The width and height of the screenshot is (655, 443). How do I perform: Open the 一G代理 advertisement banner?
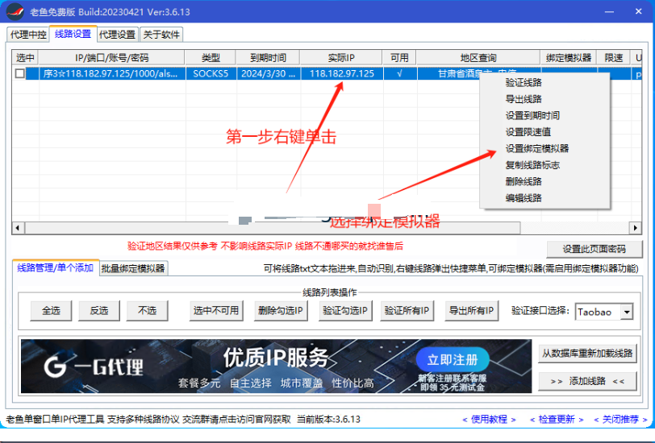276,366
